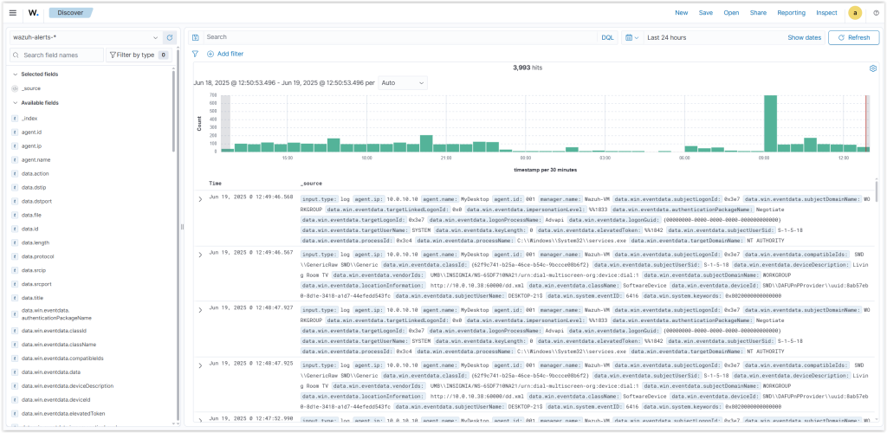Expand the 12:48:47.927 log row
The image size is (887, 433).
click(x=200, y=310)
